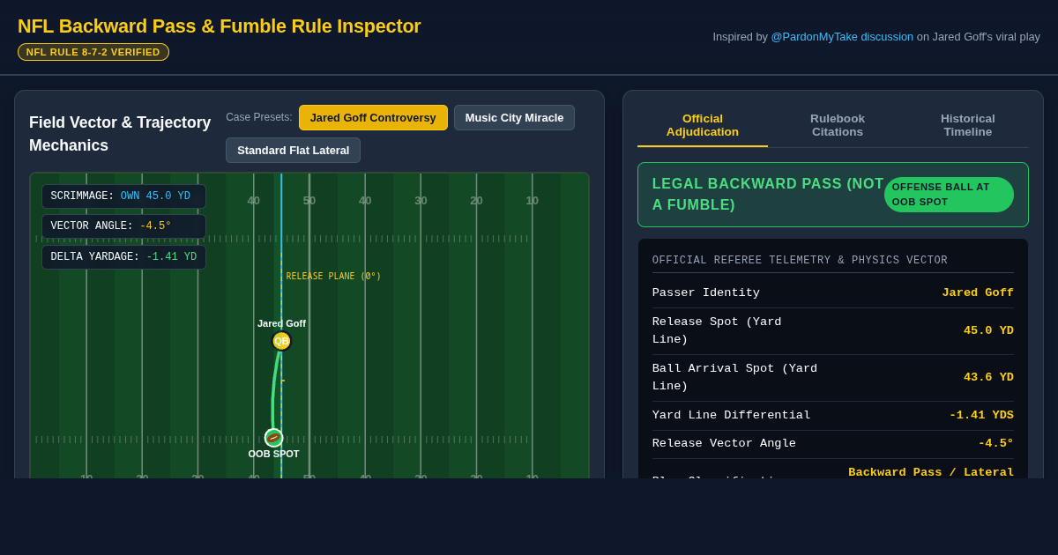Click the Release Vector Angle value -4.5°
This screenshot has width=1058, height=555.
point(995,444)
